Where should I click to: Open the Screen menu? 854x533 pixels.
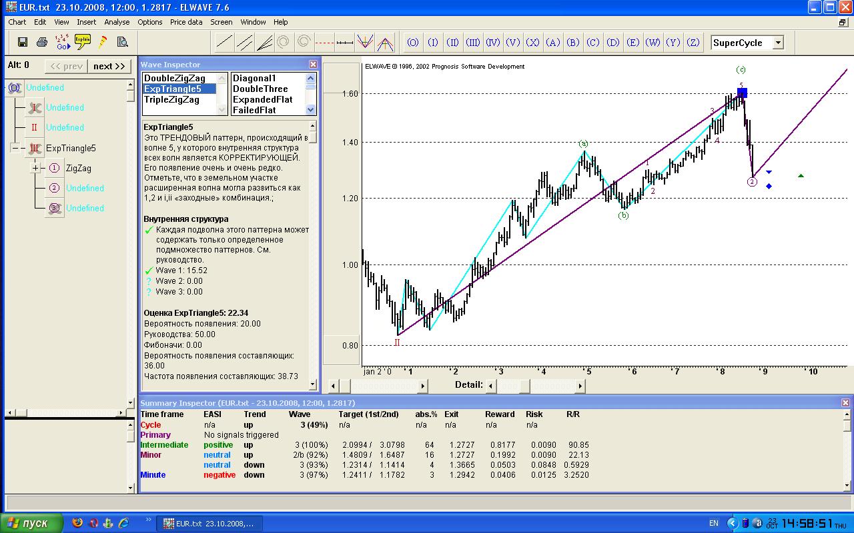(222, 22)
